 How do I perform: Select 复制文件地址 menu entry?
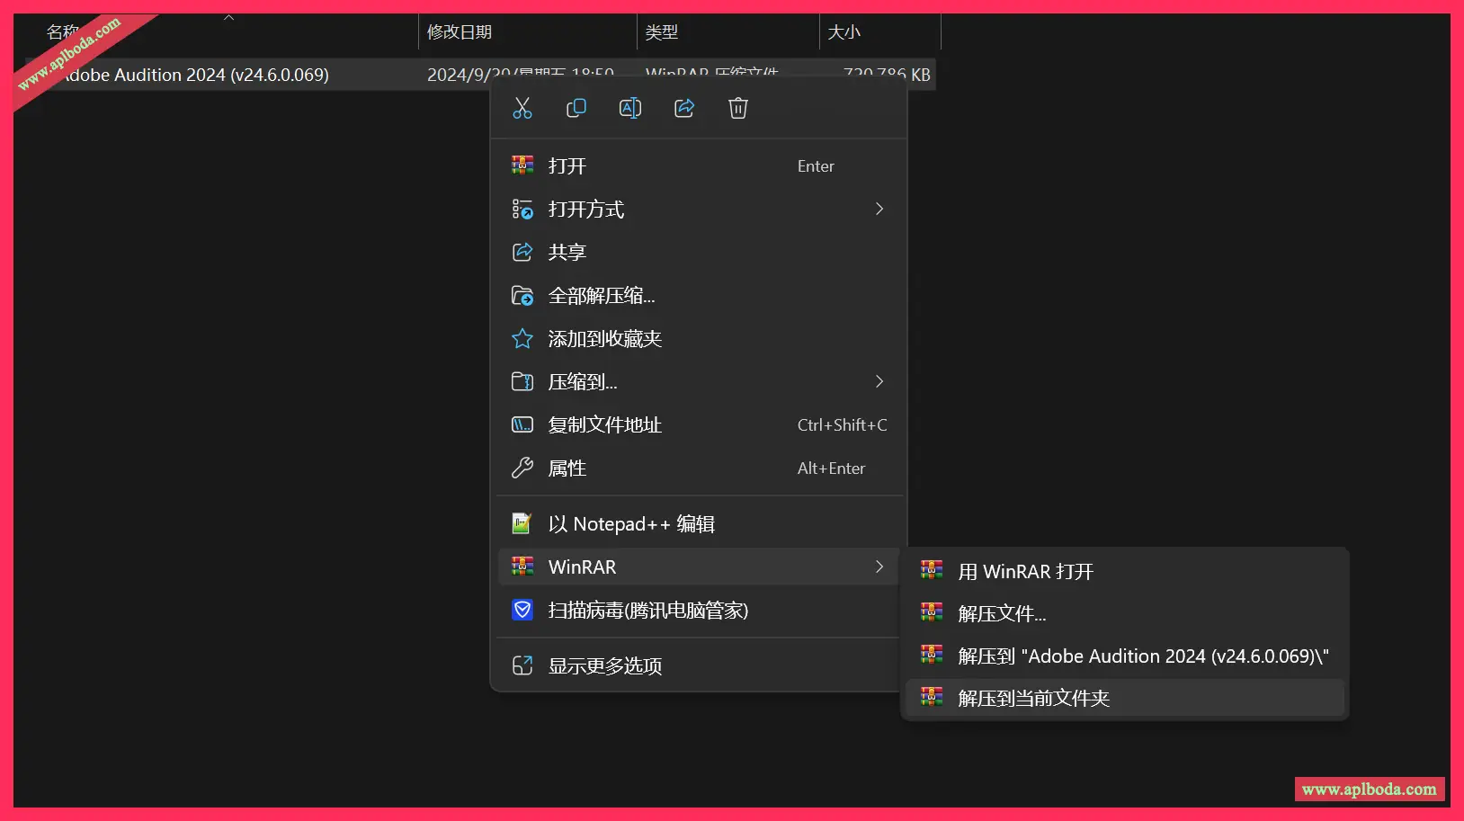click(604, 425)
